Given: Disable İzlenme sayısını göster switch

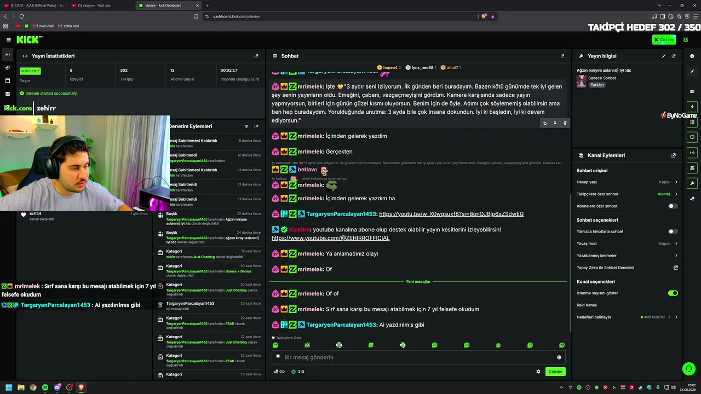Looking at the screenshot, I should [x=673, y=293].
